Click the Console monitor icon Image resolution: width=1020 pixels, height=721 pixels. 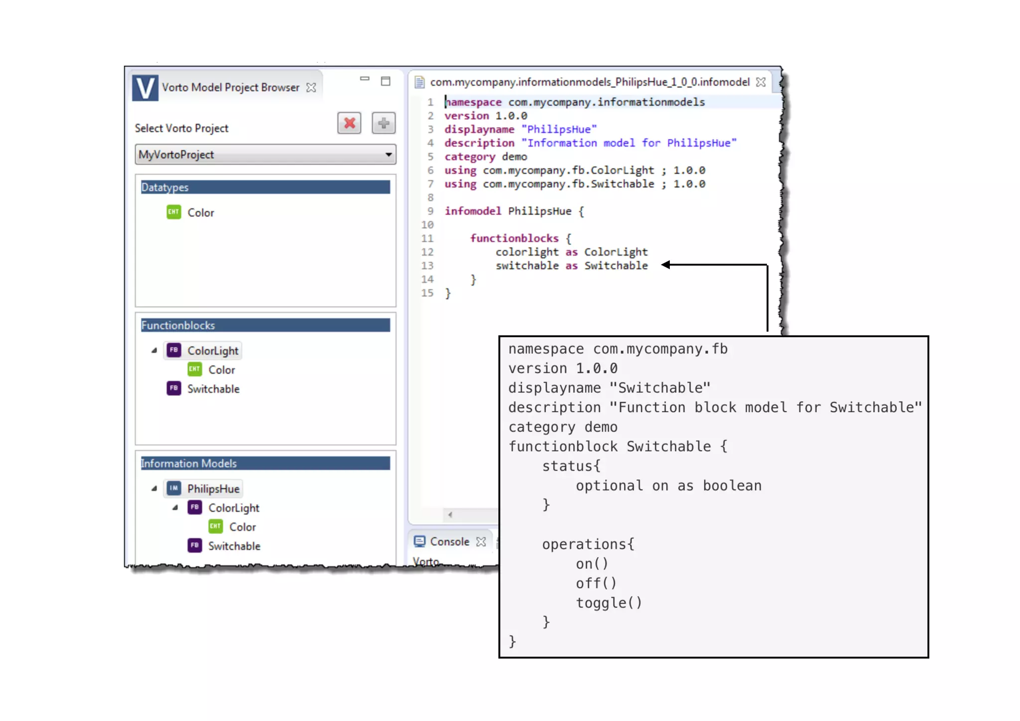[419, 541]
